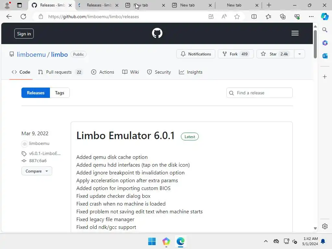332x249 pixels.
Task: Refresh the page with reload icon
Action: (x=23, y=17)
